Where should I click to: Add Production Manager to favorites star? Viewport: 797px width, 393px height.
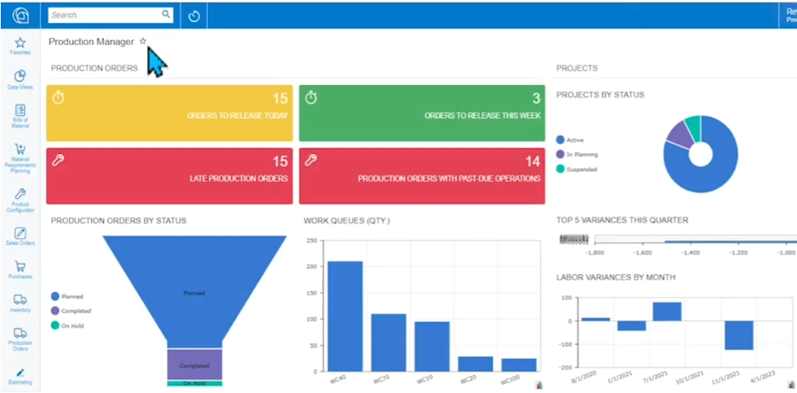143,42
